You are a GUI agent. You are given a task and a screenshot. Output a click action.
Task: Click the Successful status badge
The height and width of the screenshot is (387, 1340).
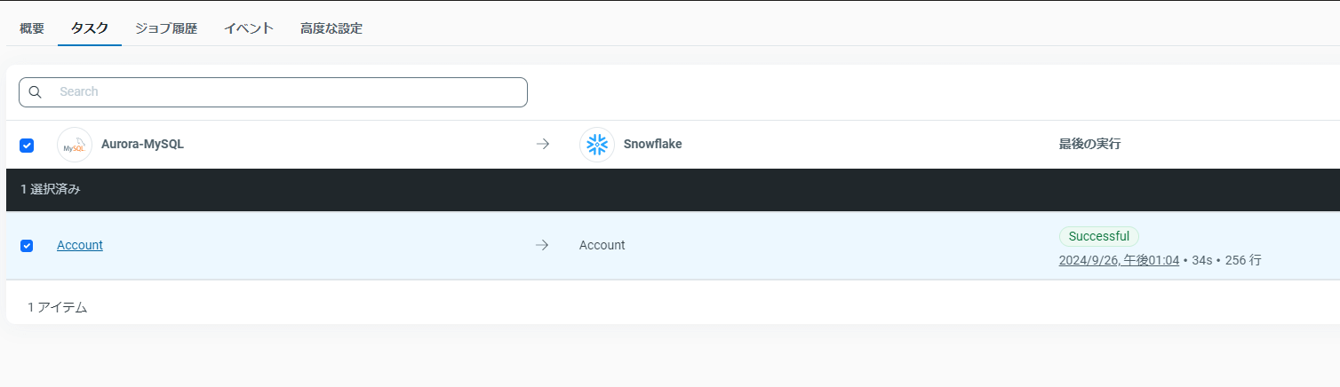(x=1098, y=236)
